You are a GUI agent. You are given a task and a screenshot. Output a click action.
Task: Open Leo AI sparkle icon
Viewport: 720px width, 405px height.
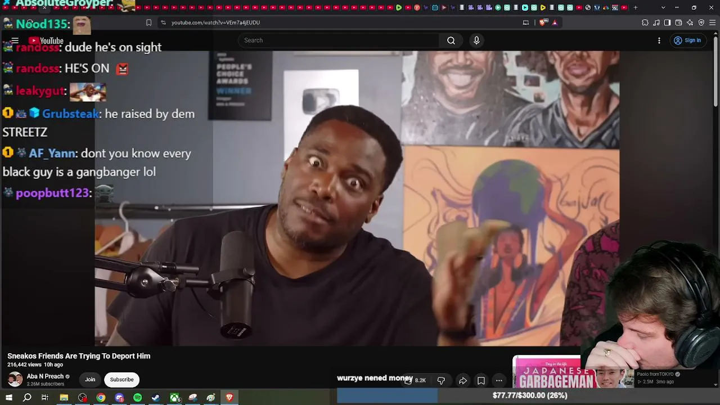click(x=690, y=22)
